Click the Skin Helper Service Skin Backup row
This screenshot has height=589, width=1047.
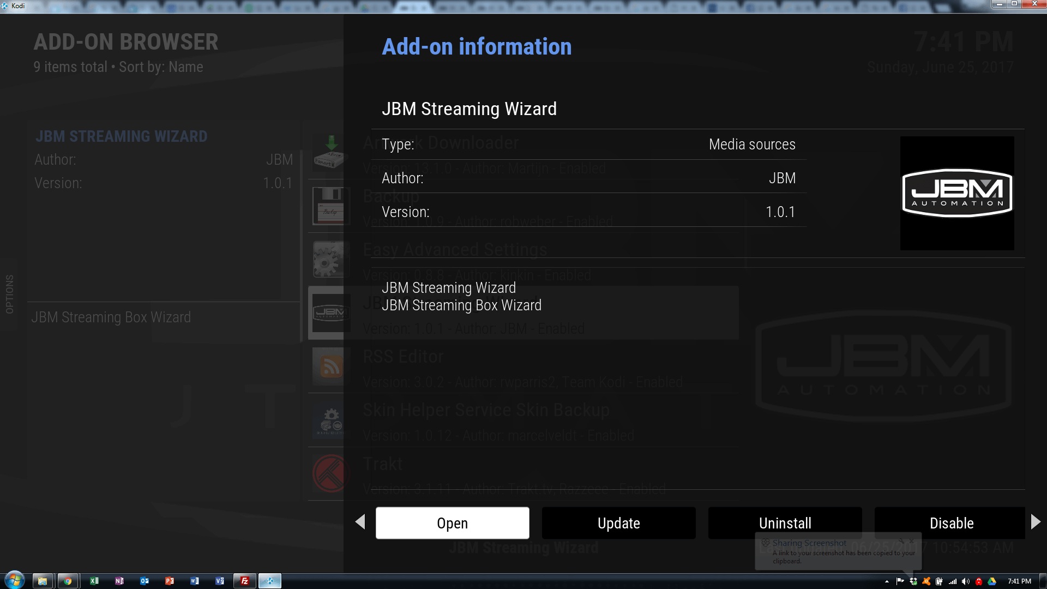(x=523, y=420)
